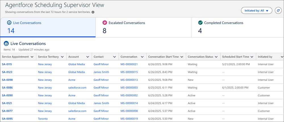The image size is (284, 122).
Task: Open service appointment SA-0095
Action: pyautogui.click(x=7, y=119)
